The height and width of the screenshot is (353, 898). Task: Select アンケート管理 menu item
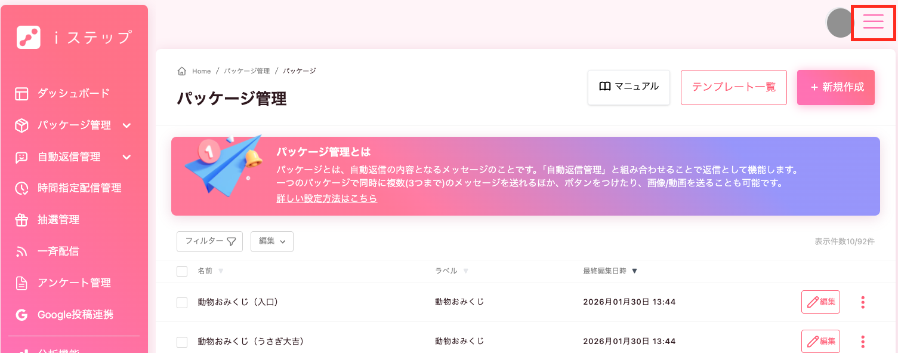point(74,283)
